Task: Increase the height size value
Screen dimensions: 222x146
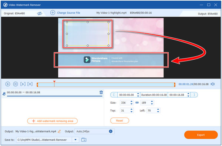Action: tap(152, 102)
